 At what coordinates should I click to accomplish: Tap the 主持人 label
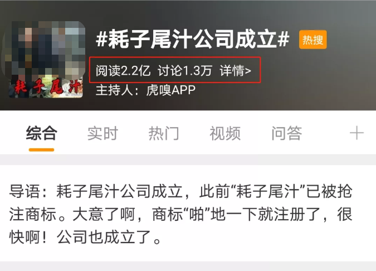click(114, 90)
